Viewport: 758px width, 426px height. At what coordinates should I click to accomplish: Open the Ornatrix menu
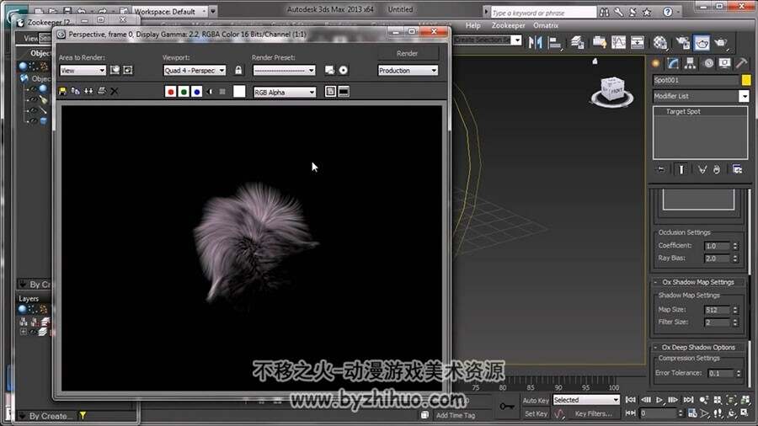point(546,25)
